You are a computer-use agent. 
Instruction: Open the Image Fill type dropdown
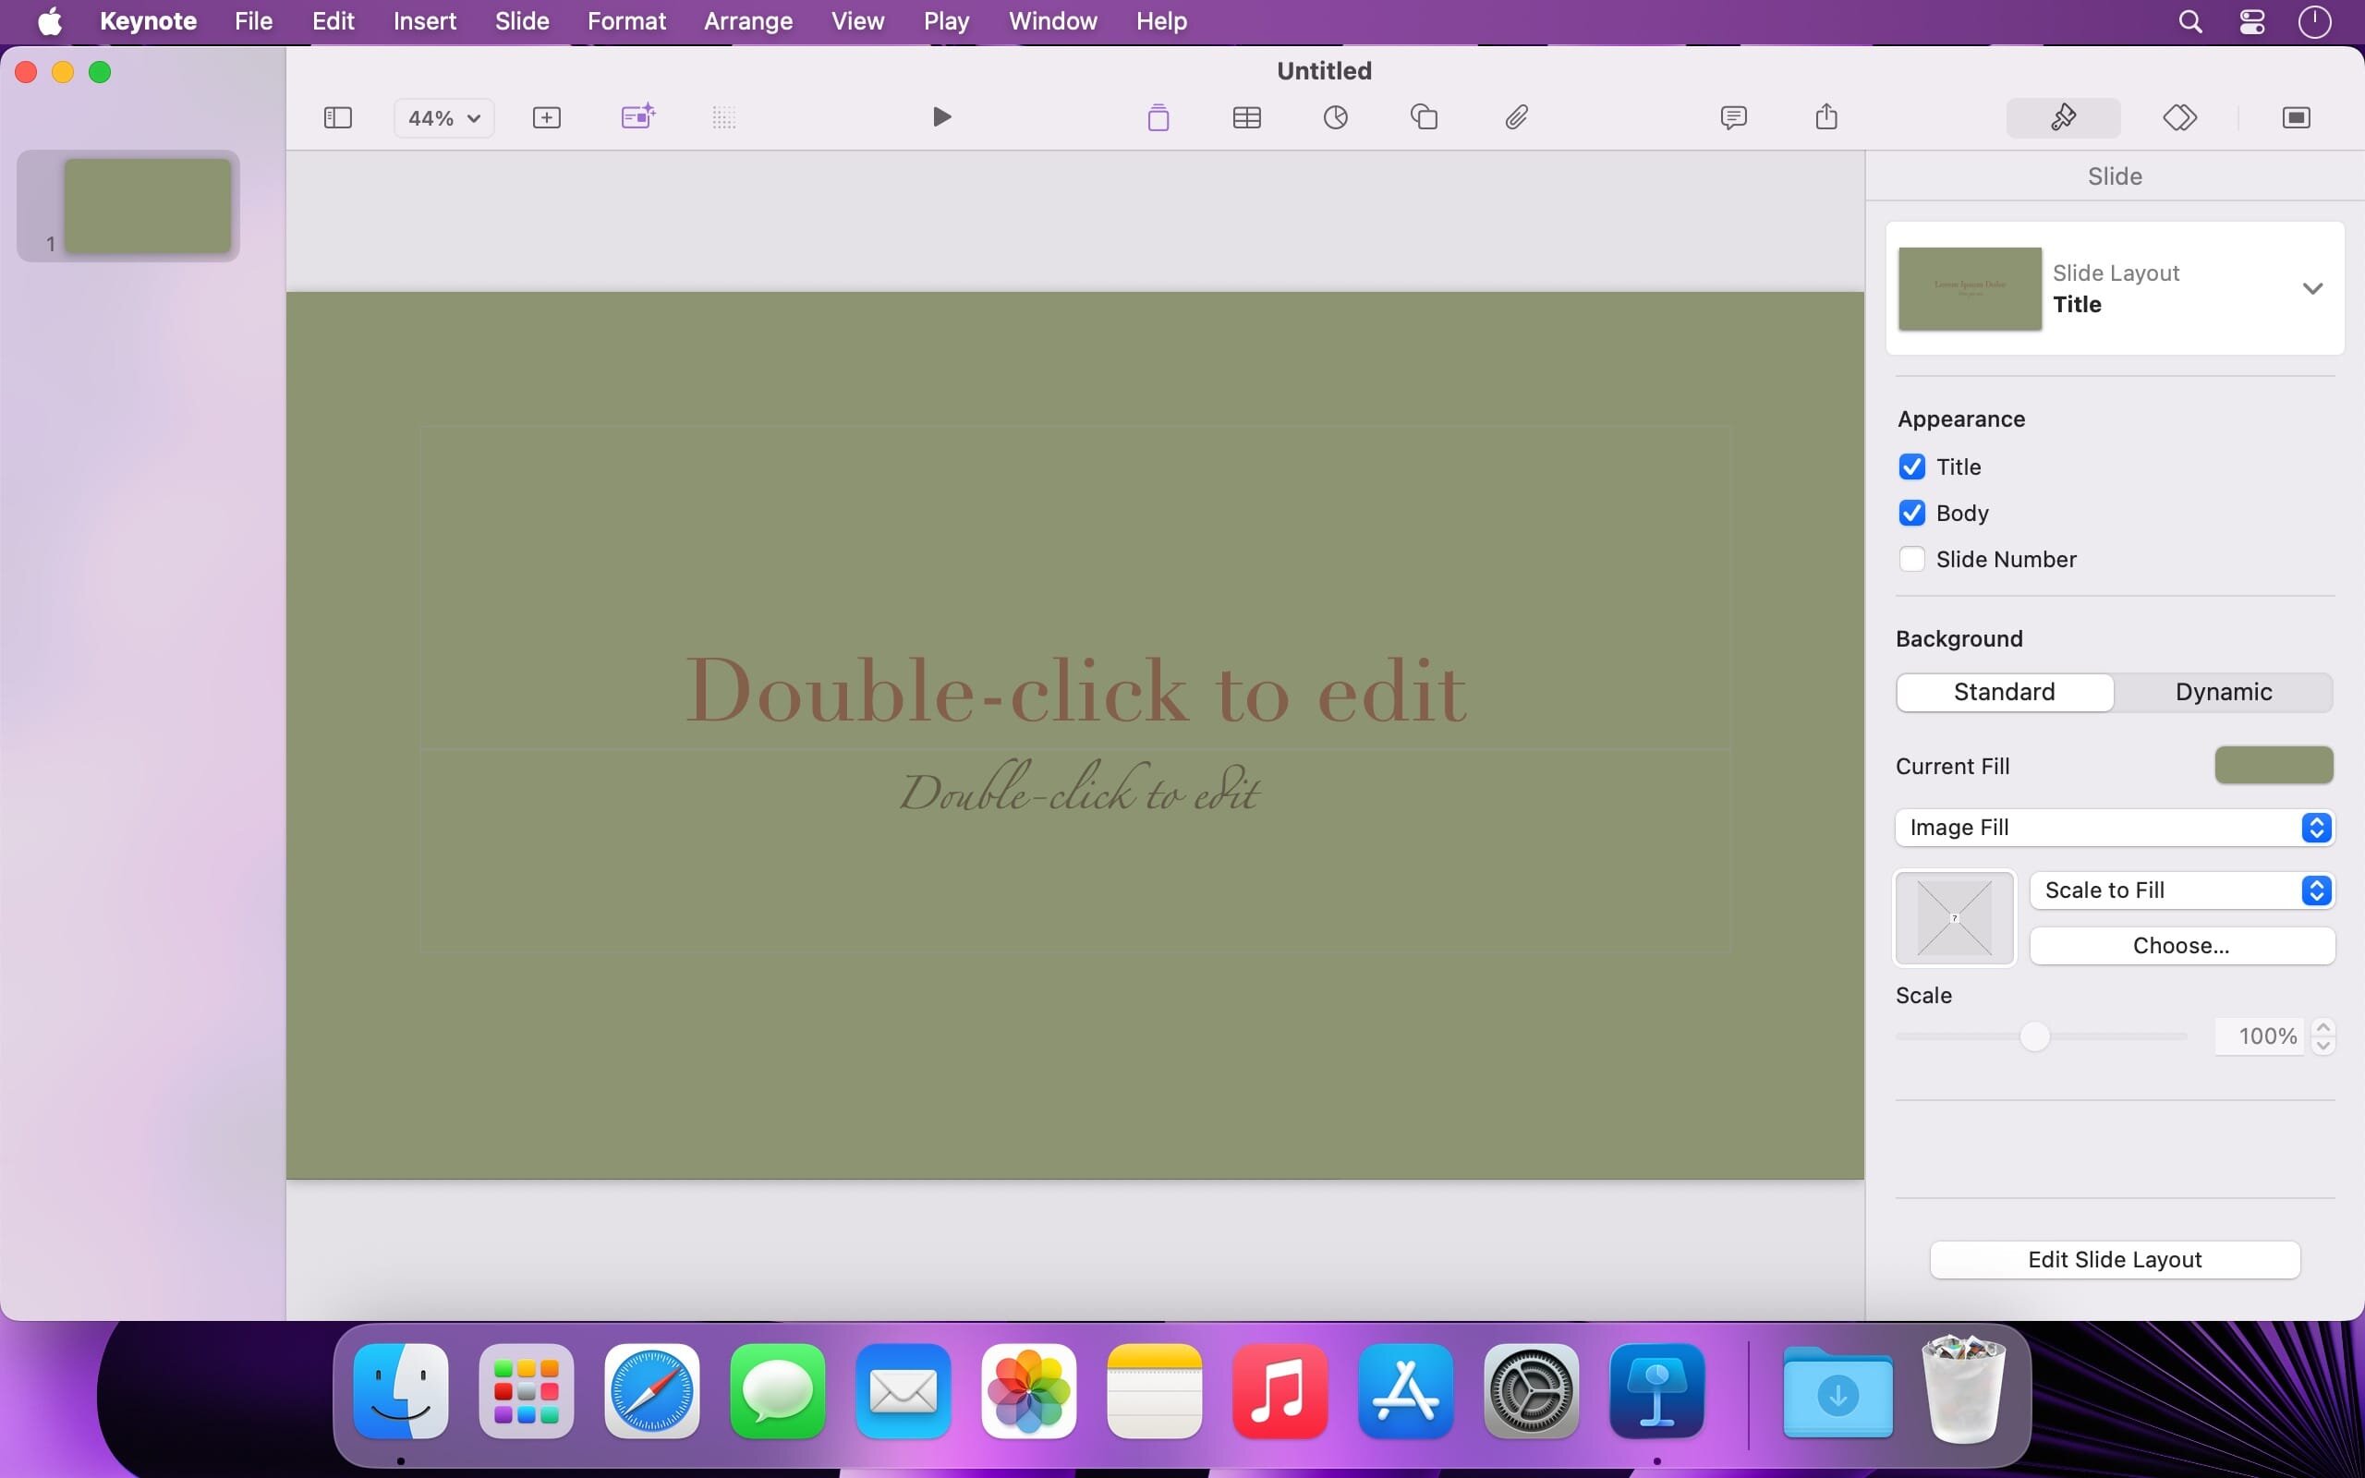coord(2114,828)
